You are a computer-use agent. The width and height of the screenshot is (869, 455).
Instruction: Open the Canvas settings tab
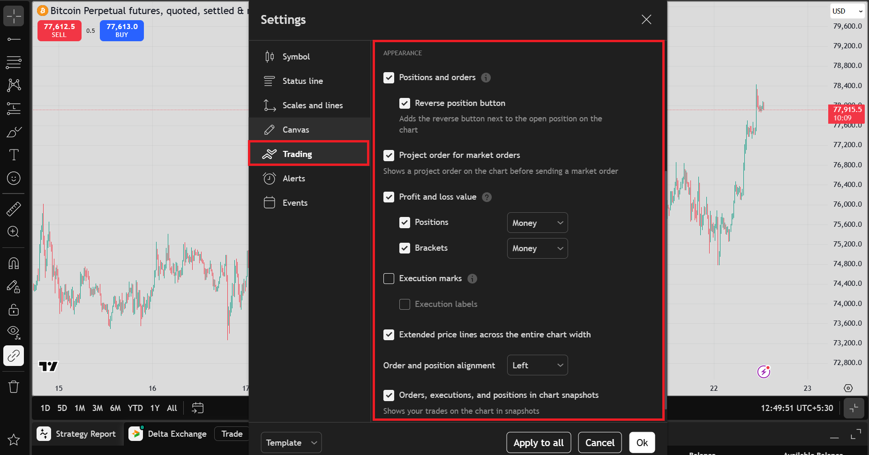(309, 130)
